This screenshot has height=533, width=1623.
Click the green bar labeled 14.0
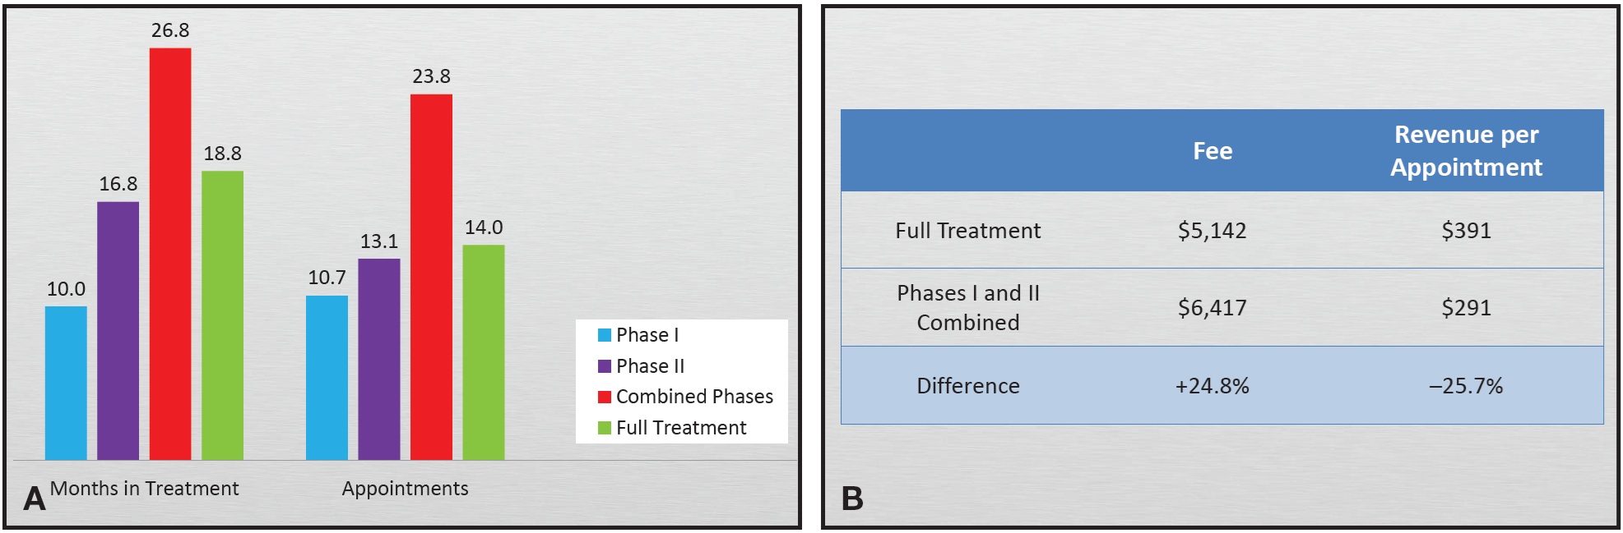coord(484,352)
